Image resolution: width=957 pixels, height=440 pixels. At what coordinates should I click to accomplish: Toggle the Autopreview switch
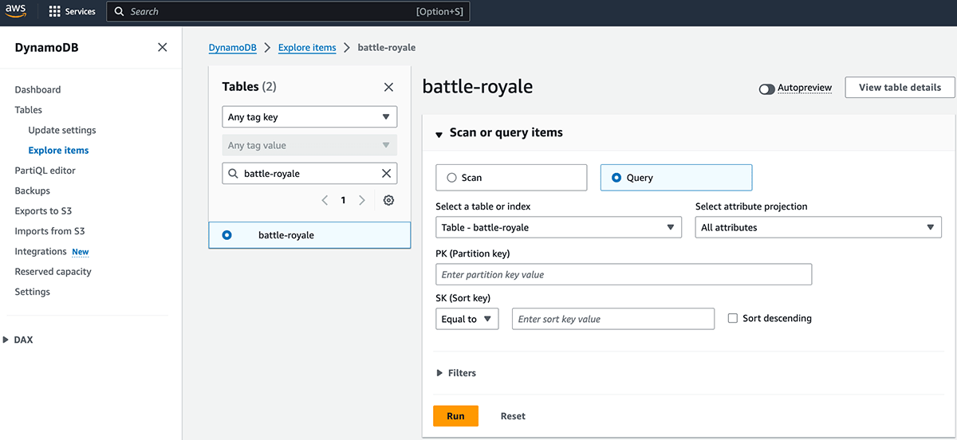click(766, 88)
